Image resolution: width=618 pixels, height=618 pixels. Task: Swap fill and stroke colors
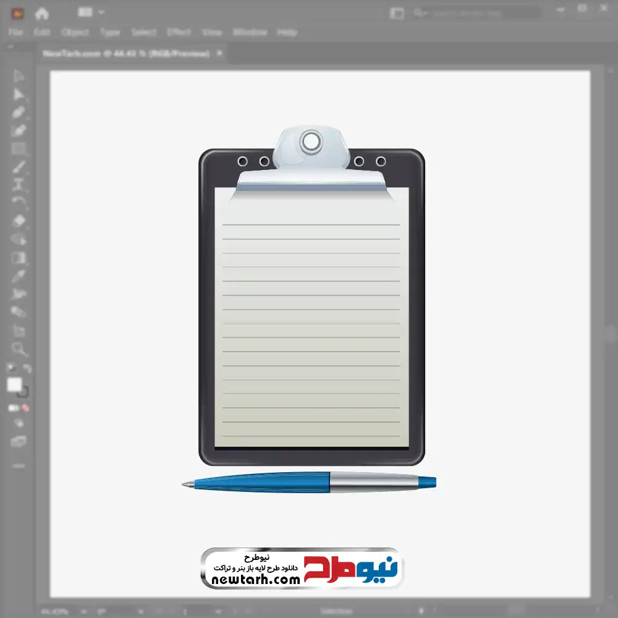tap(27, 368)
